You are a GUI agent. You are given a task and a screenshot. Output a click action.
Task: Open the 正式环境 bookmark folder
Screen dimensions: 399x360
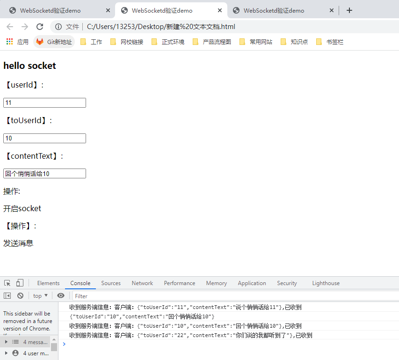[x=168, y=42]
